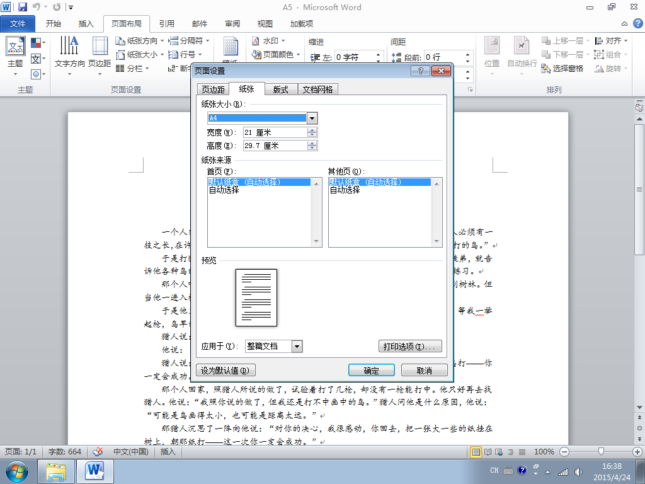Click the height (高度) input field
The height and width of the screenshot is (484, 645).
pyautogui.click(x=275, y=146)
